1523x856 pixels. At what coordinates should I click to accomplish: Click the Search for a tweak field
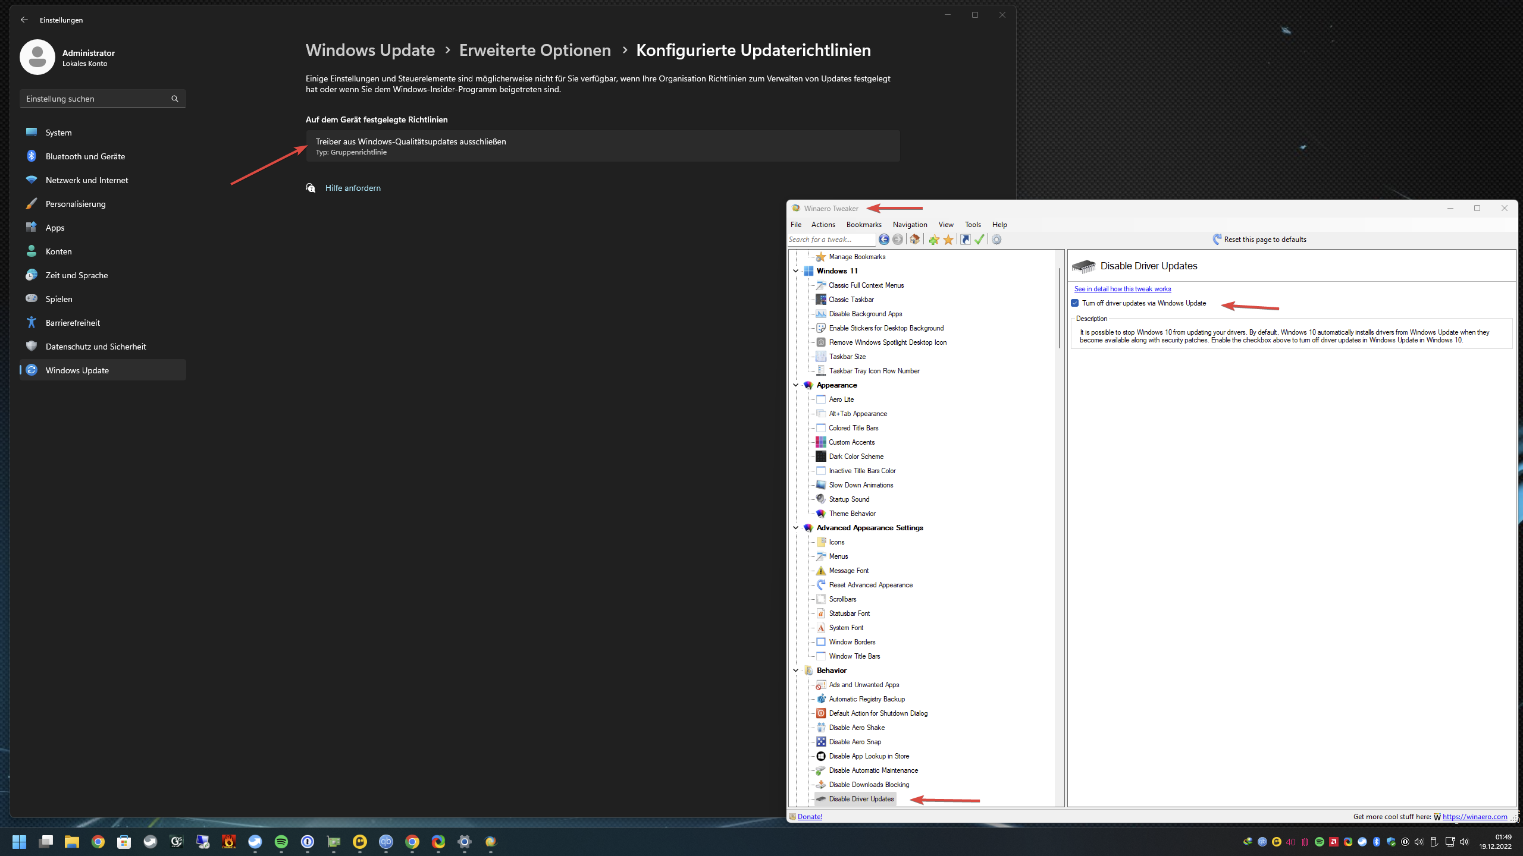[x=831, y=240]
